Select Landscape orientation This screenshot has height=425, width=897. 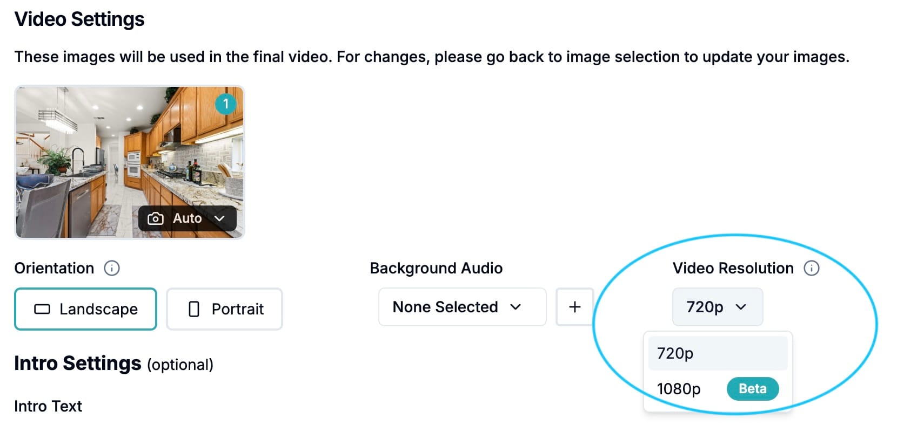pyautogui.click(x=85, y=309)
